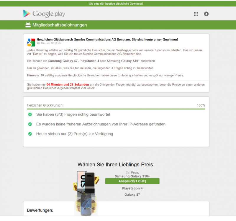The width and height of the screenshot is (236, 221).
Task: Click green checkmark beside Preis(e) zur Verfügung
Action: [30, 134]
